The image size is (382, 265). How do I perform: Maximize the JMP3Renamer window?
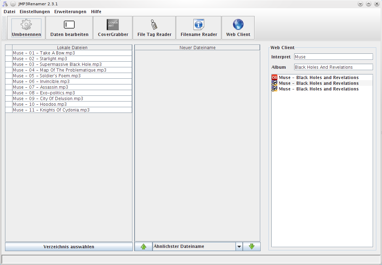pyautogui.click(x=368, y=4)
